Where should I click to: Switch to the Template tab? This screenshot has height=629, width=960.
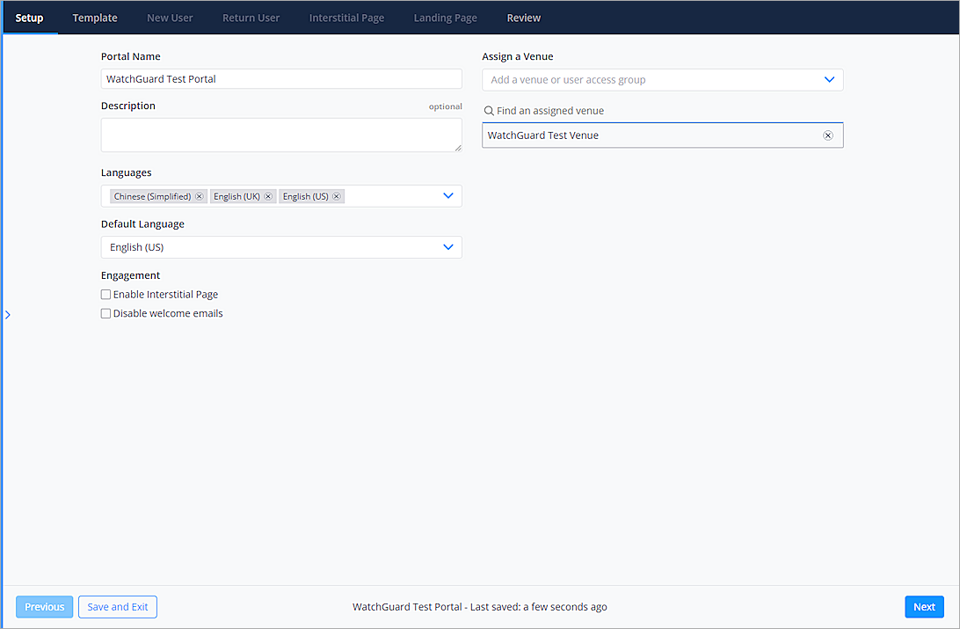[x=94, y=18]
